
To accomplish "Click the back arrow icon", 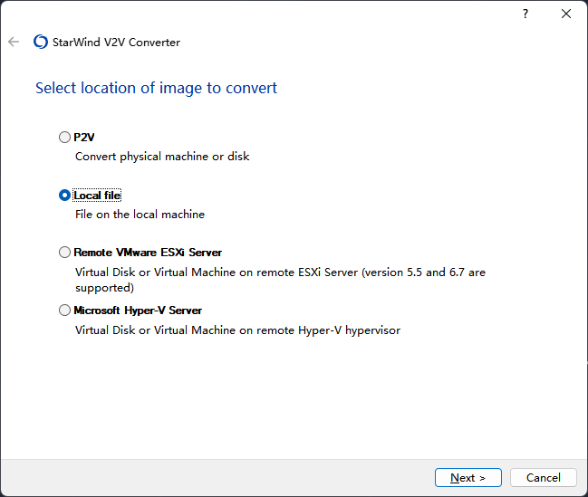I will (14, 42).
